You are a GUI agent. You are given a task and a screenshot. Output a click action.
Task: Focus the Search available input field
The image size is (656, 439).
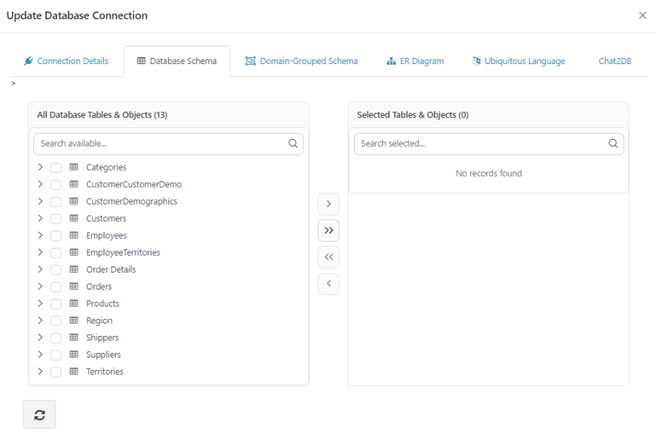click(168, 144)
